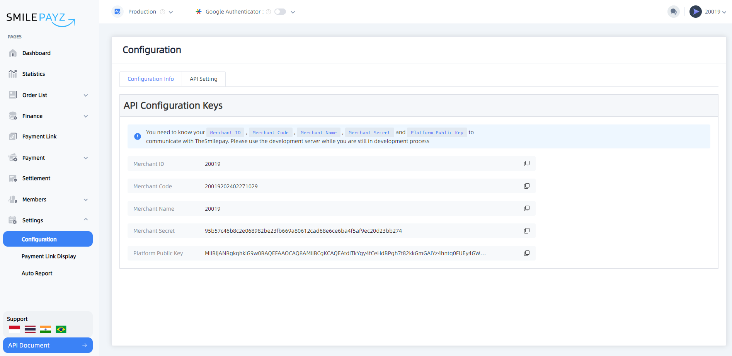Open the Statistics page
732x356 pixels.
pos(34,74)
